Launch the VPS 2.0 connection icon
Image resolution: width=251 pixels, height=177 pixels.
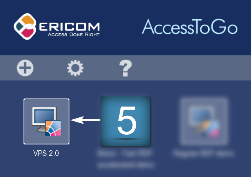[46, 121]
